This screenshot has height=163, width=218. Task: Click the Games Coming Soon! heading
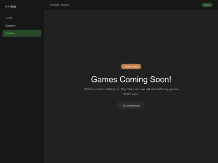click(x=131, y=79)
